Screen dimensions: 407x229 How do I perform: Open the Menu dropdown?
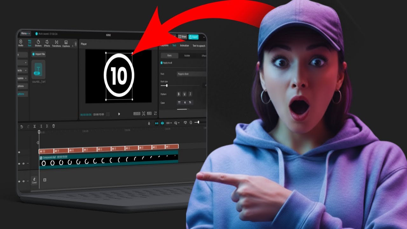(25, 33)
